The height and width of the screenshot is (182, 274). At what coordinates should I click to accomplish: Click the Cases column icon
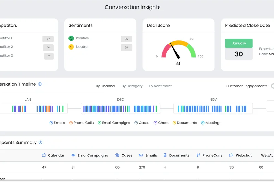click(x=117, y=155)
